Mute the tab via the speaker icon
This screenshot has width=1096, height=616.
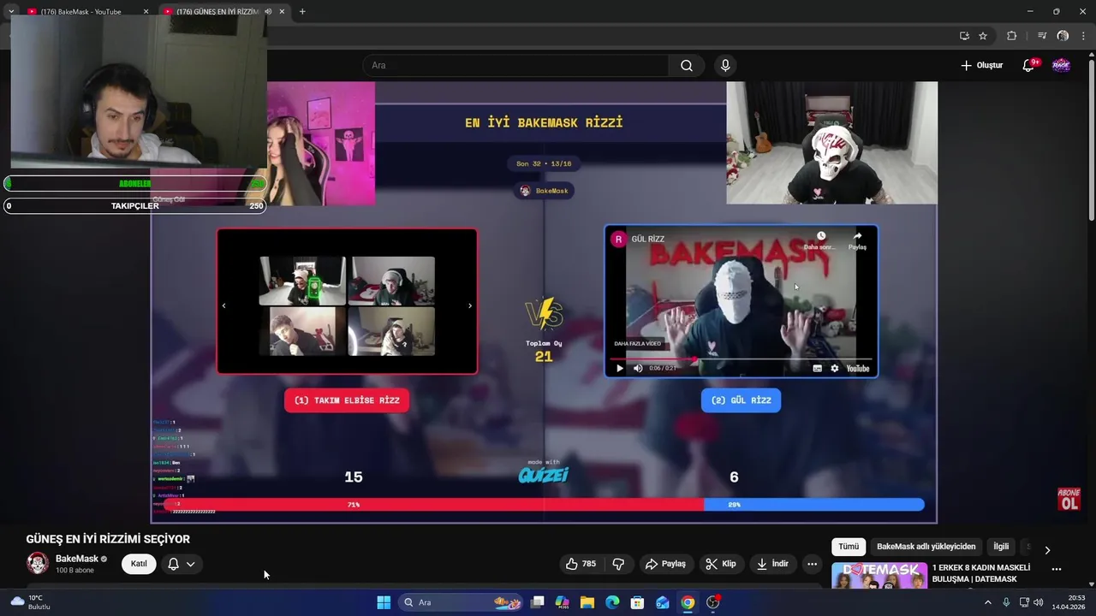click(268, 11)
